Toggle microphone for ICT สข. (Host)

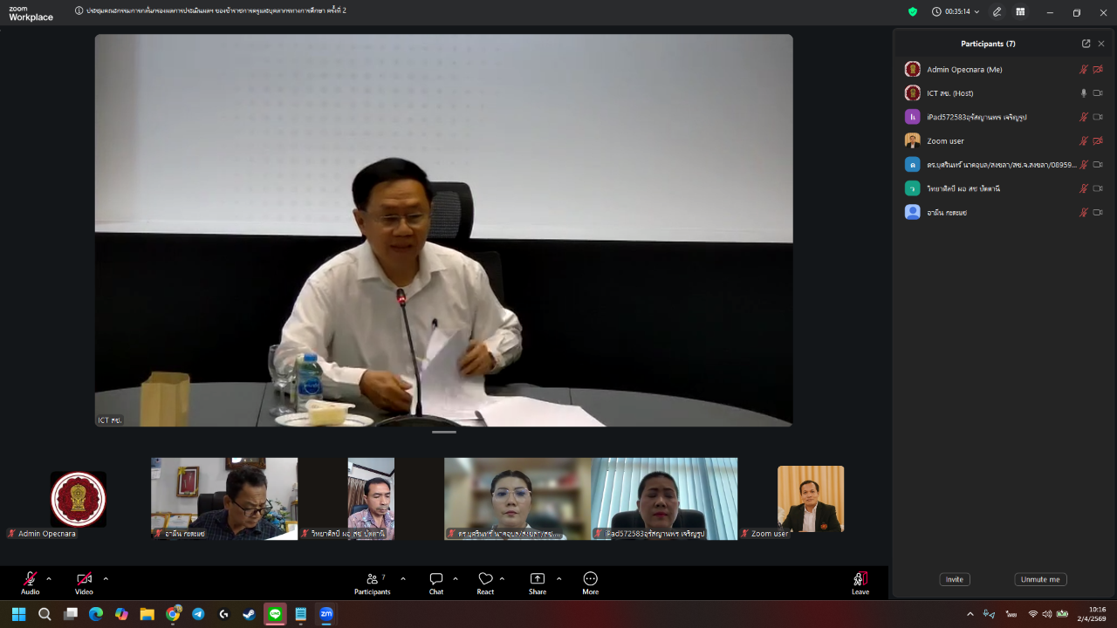(x=1084, y=93)
